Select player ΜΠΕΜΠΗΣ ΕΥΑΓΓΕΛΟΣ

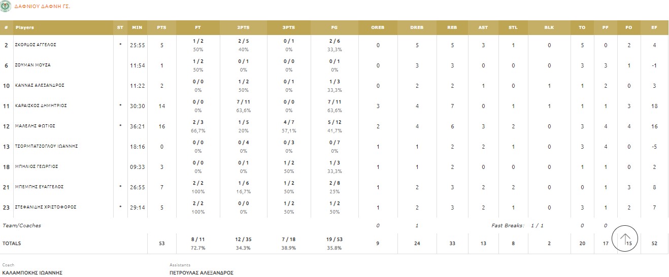coord(39,187)
